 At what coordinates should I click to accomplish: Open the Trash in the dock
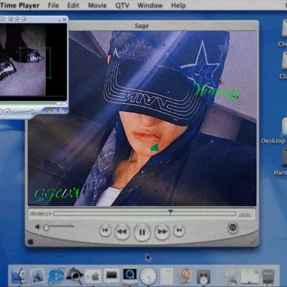click(268, 277)
